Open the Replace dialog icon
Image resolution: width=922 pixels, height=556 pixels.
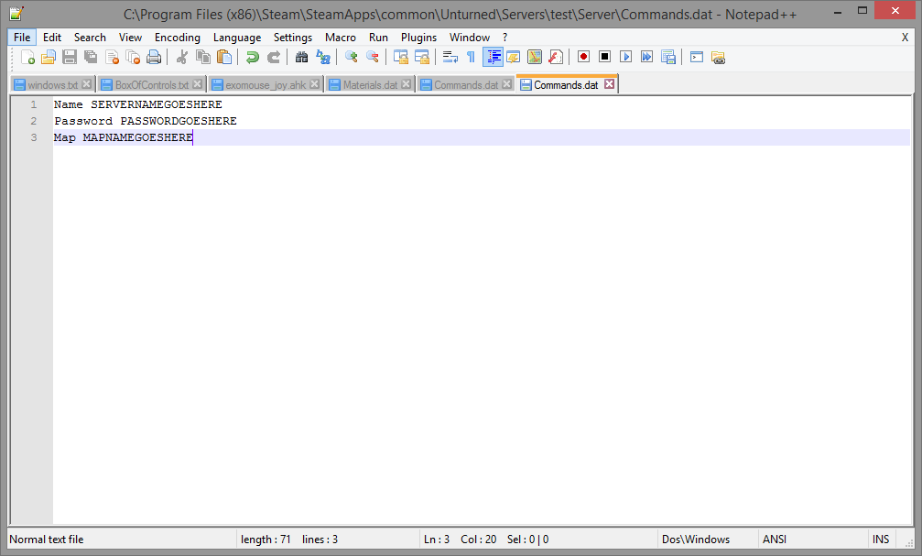[323, 57]
